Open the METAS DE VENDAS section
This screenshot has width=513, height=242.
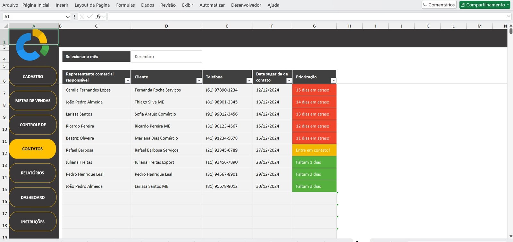33,101
